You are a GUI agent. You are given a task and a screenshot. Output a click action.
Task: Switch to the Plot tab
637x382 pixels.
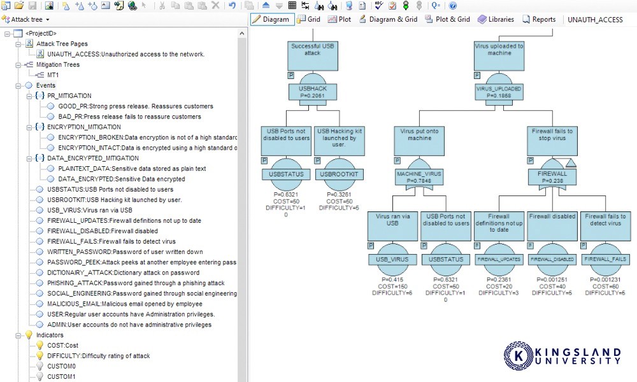click(x=340, y=19)
